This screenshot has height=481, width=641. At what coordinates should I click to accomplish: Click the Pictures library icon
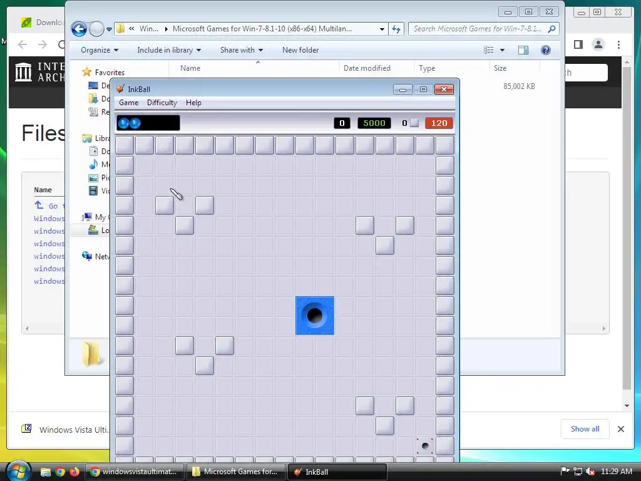pos(93,177)
